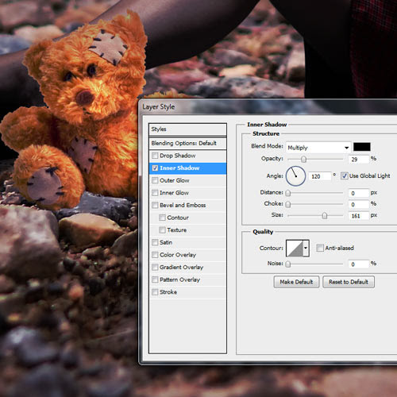The height and width of the screenshot is (397, 397).
Task: Click the Opacity slider handle
Action: [304, 159]
